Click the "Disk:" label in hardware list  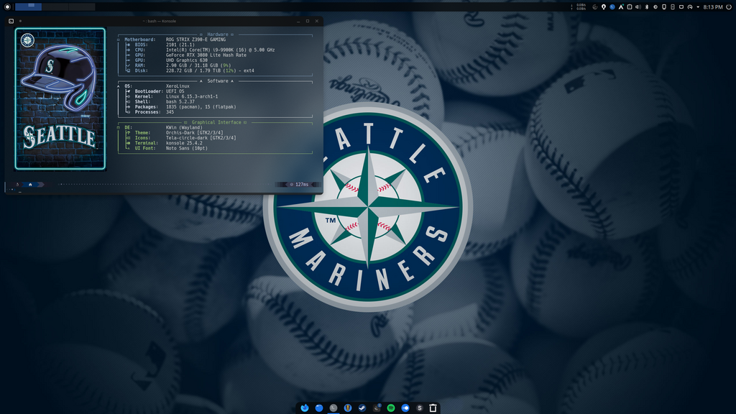(141, 70)
